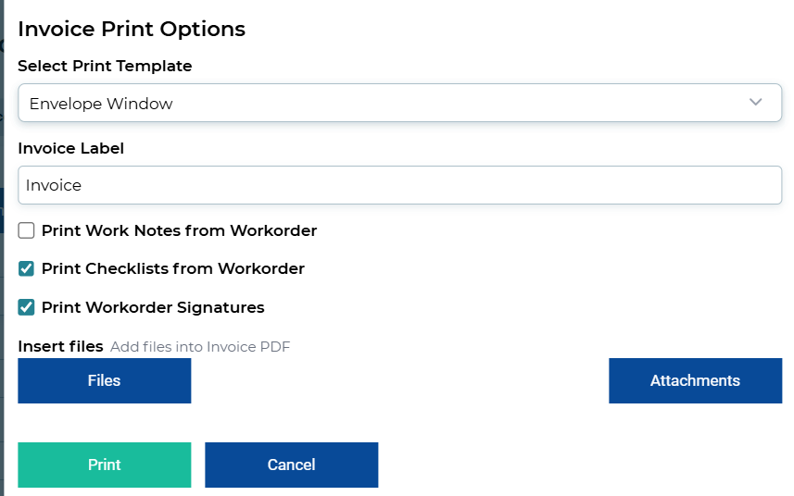Click the "Print Work Notes from Workorder" label text

[x=179, y=230]
